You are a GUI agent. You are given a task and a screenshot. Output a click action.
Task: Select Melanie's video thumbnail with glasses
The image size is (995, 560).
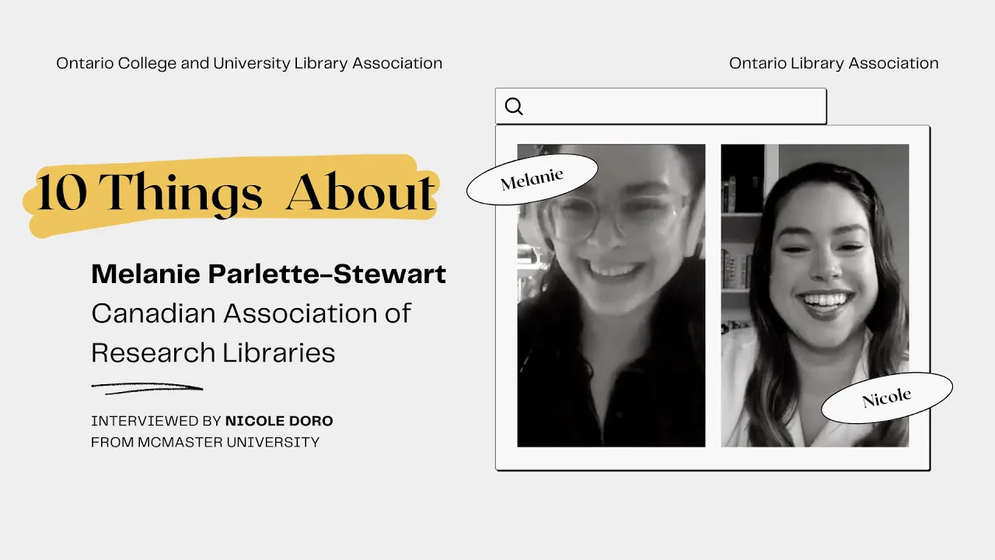[611, 296]
